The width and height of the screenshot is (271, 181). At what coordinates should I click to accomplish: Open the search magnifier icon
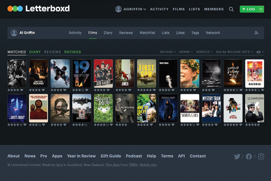[231, 9]
